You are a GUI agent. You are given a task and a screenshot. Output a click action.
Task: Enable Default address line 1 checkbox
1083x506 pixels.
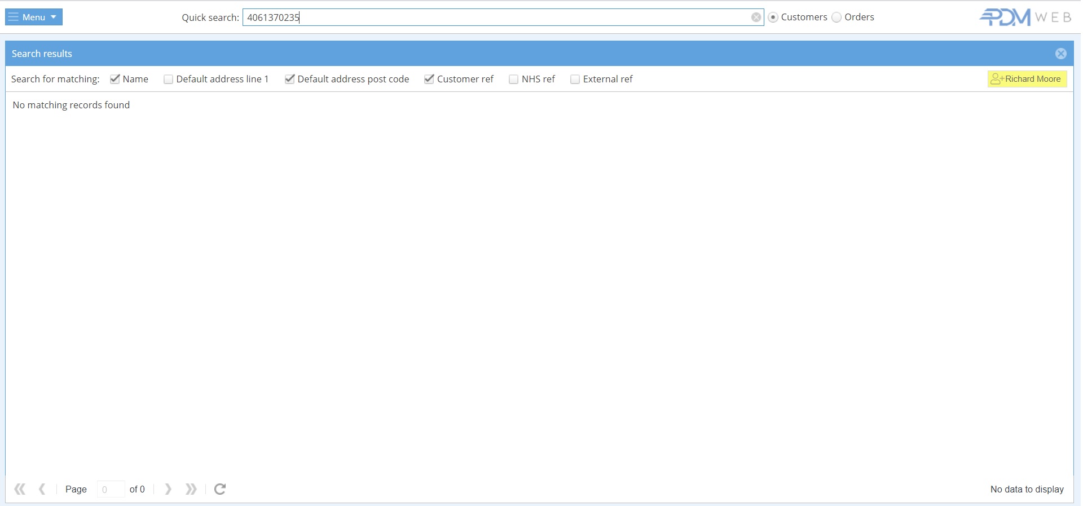point(168,80)
